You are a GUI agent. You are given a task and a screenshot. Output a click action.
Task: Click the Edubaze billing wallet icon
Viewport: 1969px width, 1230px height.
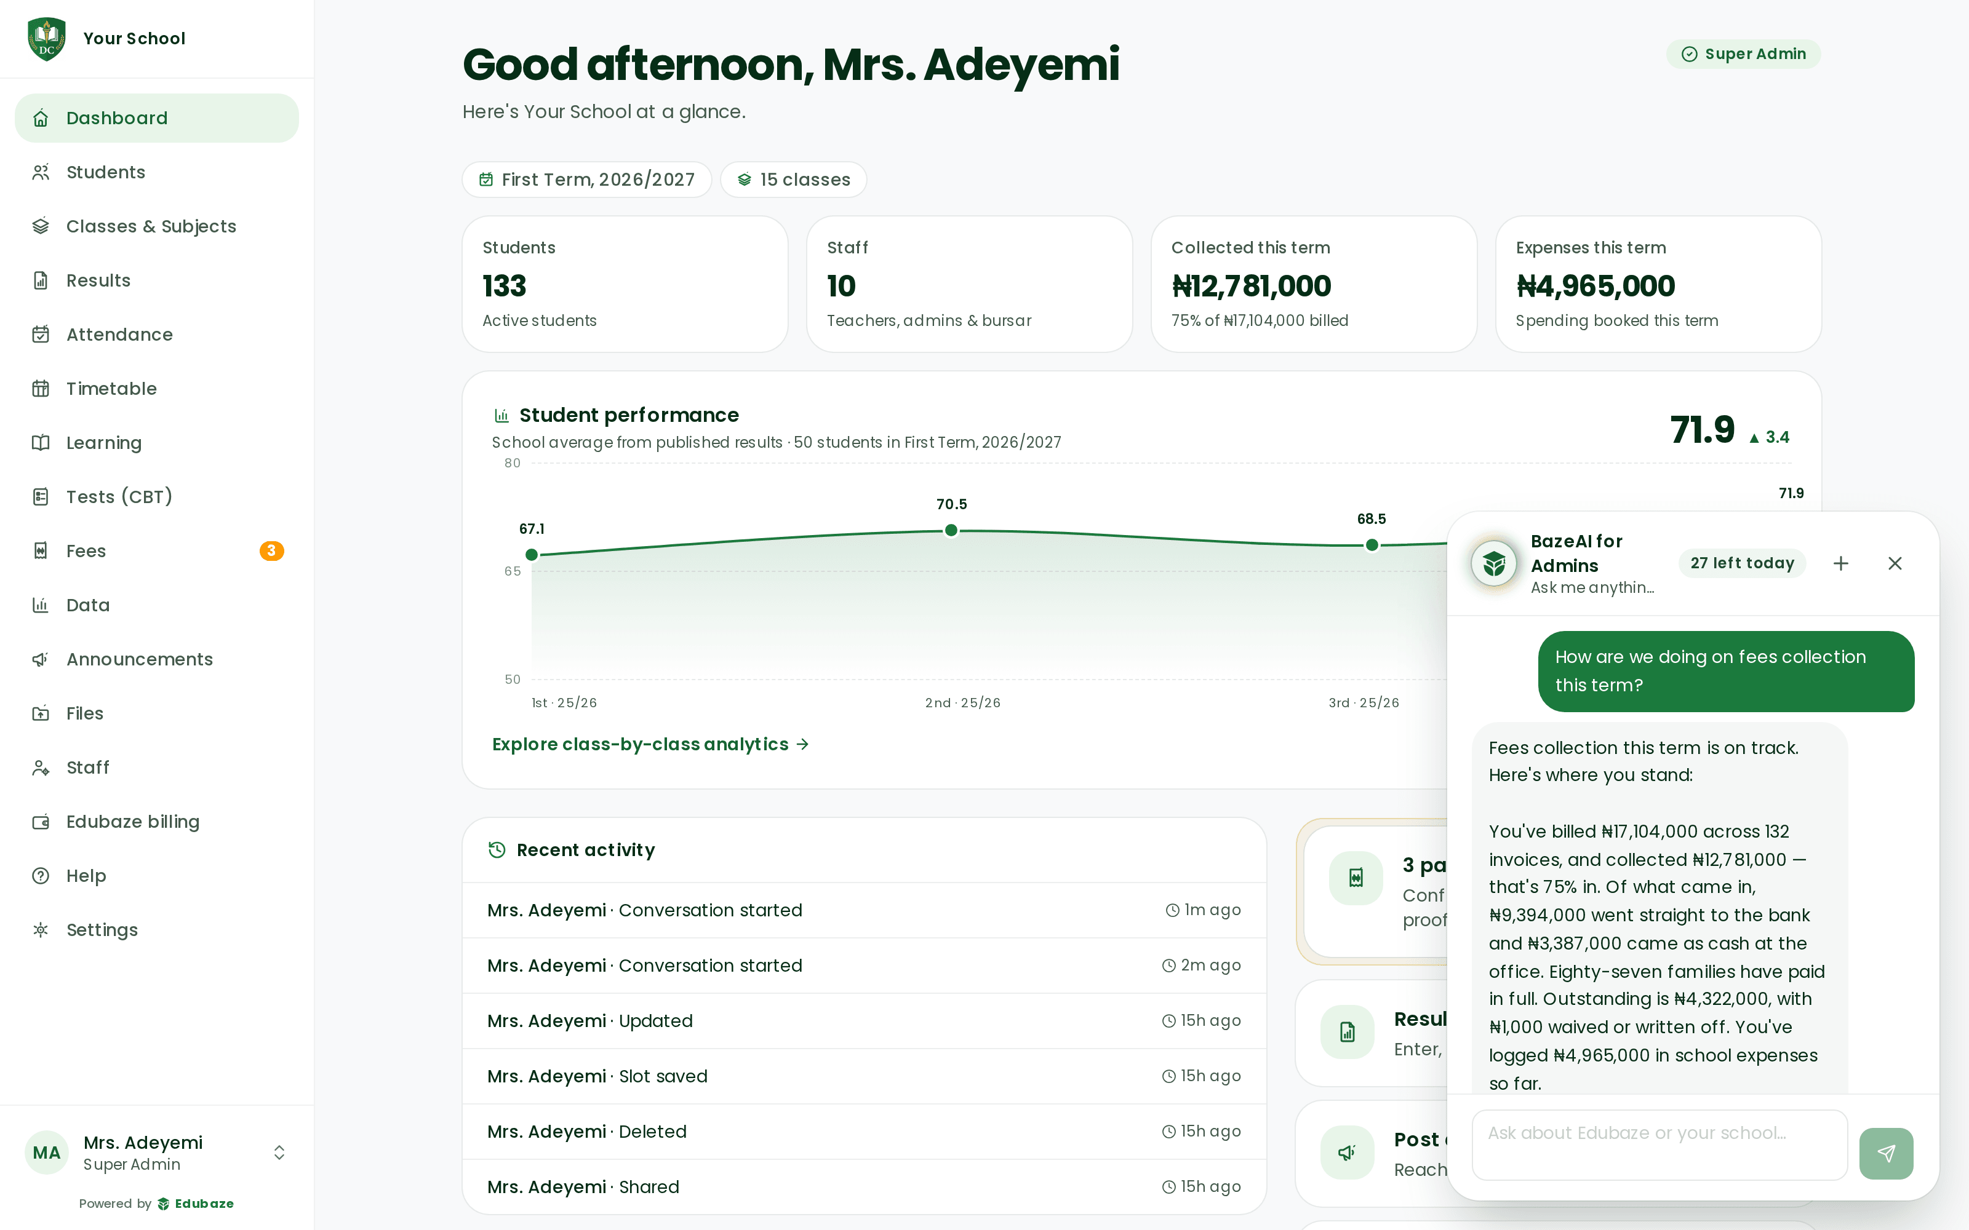pyautogui.click(x=41, y=822)
